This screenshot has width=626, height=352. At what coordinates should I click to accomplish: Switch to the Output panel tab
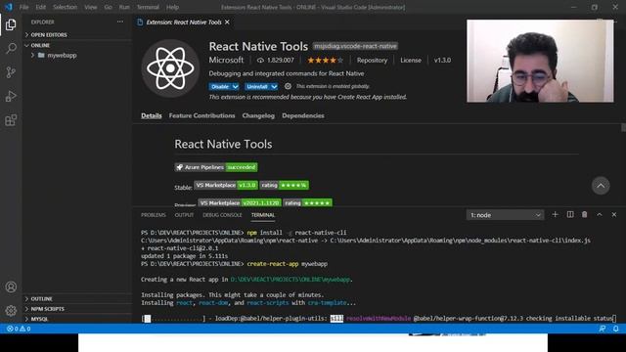(184, 215)
